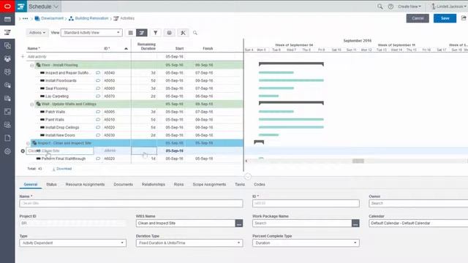
Task: Click the blue Schedule app icon
Action: [x=20, y=7]
